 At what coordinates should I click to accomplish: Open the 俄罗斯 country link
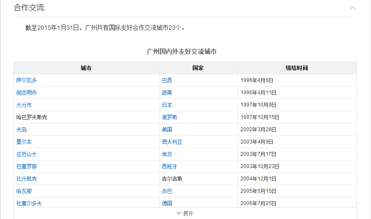tap(170, 117)
